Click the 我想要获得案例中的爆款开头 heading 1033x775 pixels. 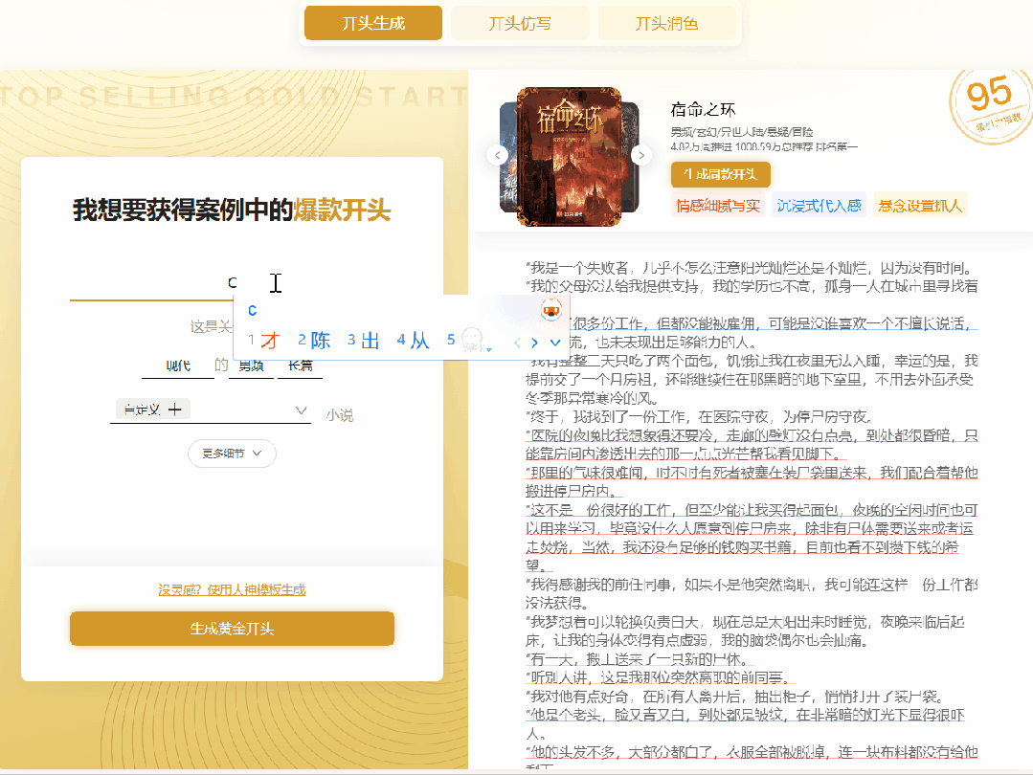point(232,210)
